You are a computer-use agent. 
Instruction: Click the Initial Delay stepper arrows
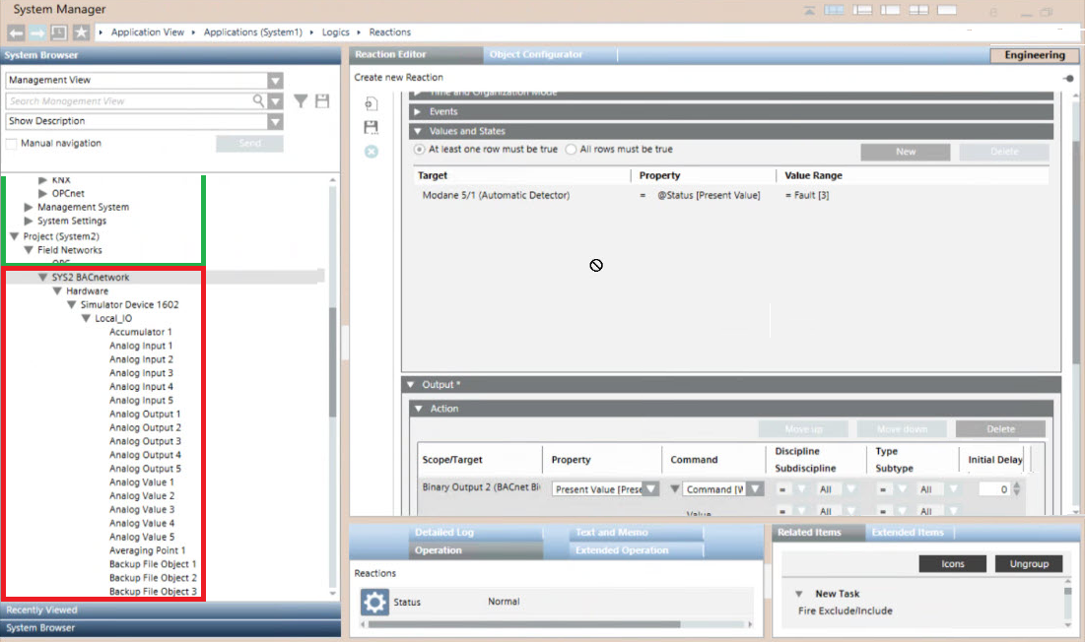1017,489
